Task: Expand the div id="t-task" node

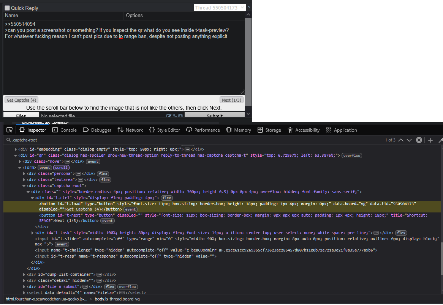Action: coord(32,233)
